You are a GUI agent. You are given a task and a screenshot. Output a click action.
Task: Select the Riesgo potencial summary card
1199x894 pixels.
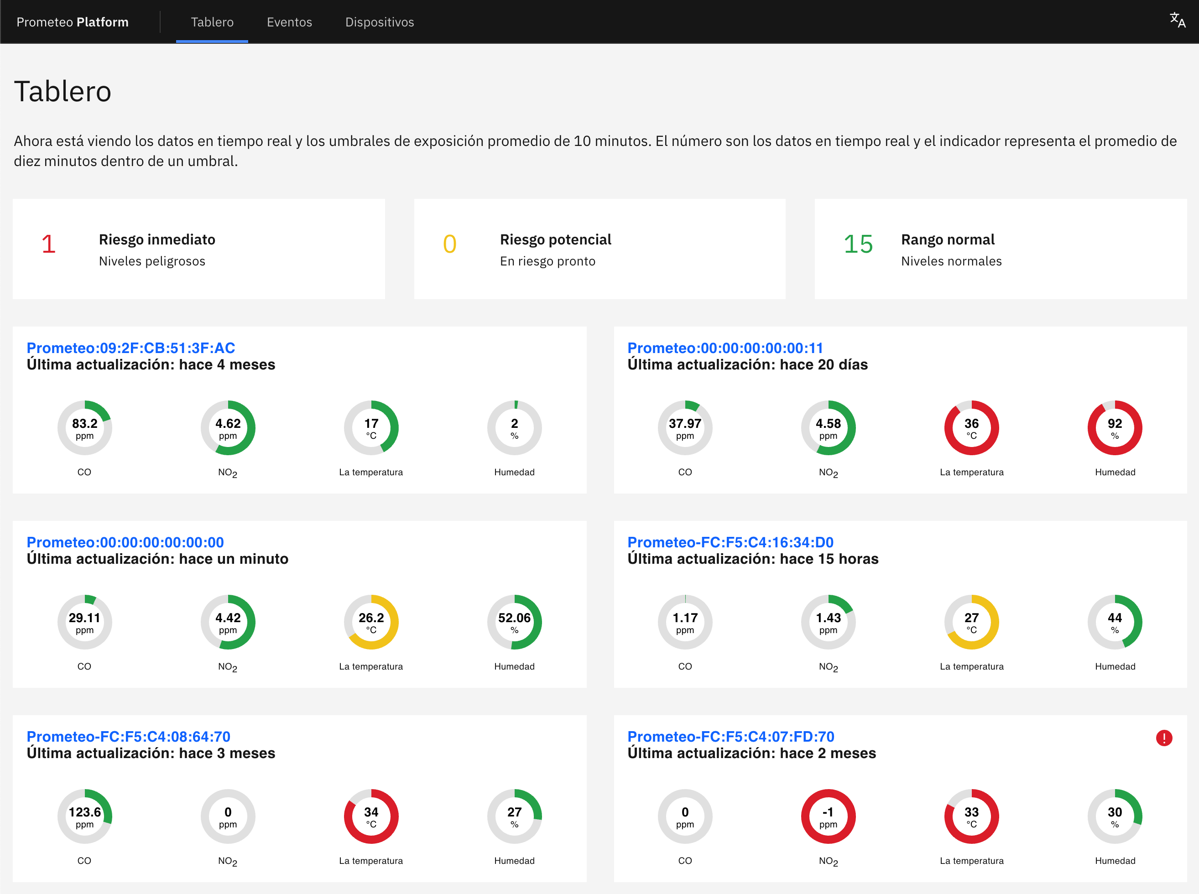pos(600,249)
